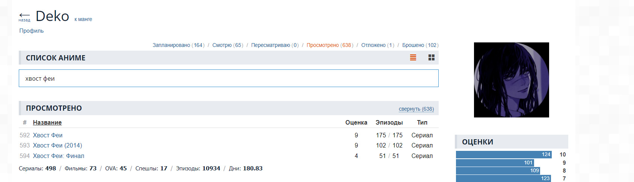
Task: Select the Запланировано (164) tab
Action: 178,45
